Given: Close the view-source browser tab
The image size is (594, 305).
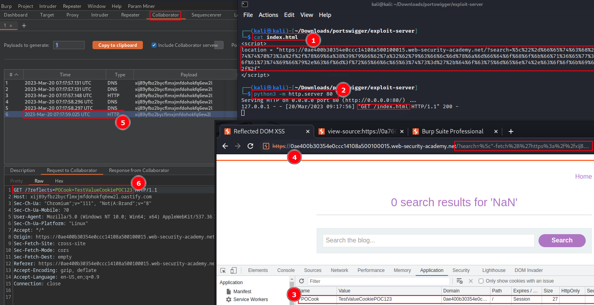Looking at the screenshot, I should click(402, 131).
